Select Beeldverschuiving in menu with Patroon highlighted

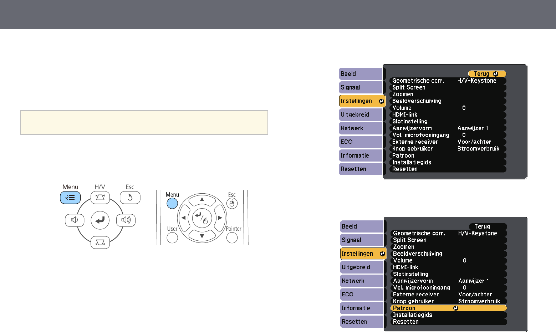point(449,254)
